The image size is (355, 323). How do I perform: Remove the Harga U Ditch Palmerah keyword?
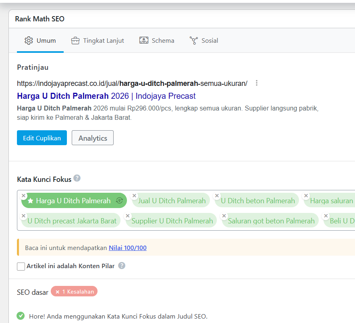23,196
